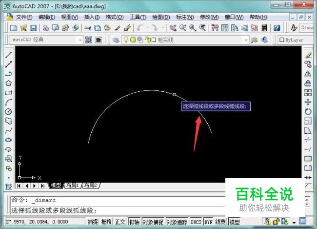Open the status bar tray menu arrow
This screenshot has width=317, height=229.
pos(294,223)
